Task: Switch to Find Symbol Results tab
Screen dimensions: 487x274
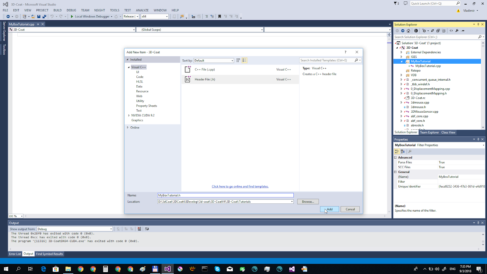Action: pyautogui.click(x=49, y=254)
